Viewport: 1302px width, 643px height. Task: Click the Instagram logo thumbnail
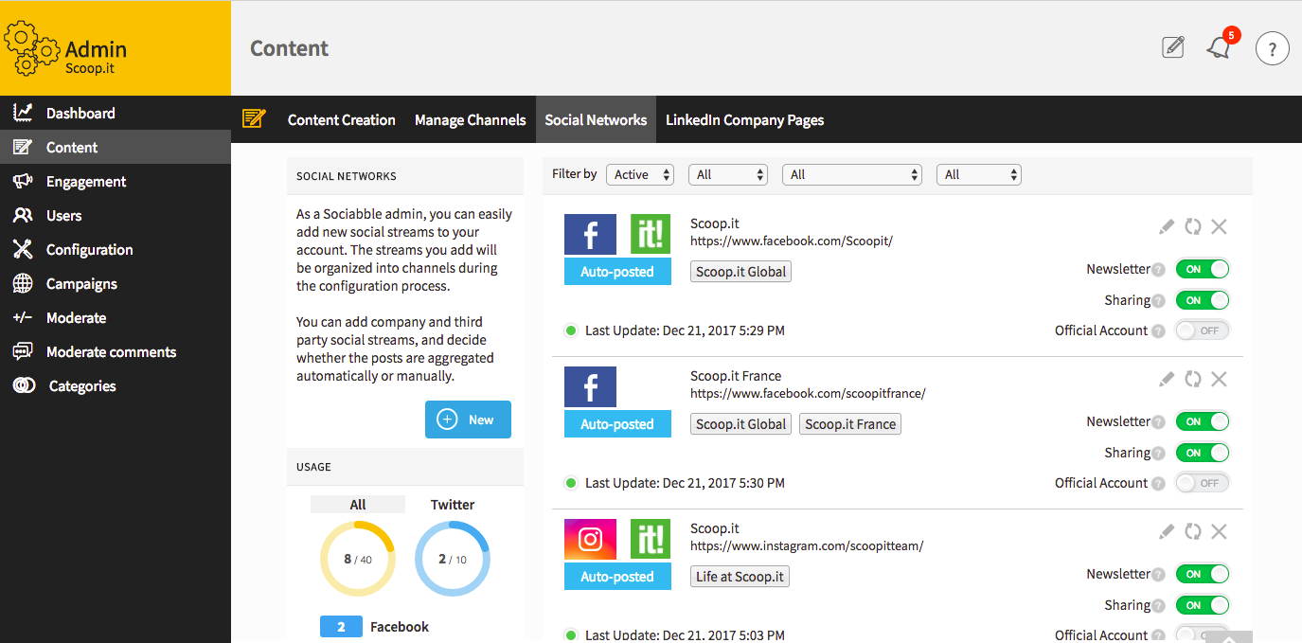pyautogui.click(x=590, y=539)
